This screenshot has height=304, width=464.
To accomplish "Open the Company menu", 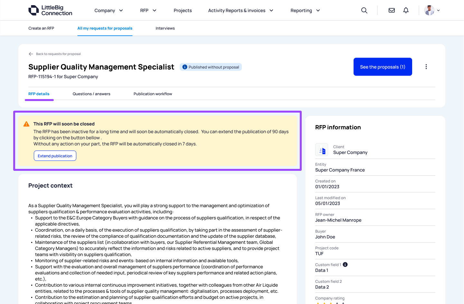I will click(105, 10).
